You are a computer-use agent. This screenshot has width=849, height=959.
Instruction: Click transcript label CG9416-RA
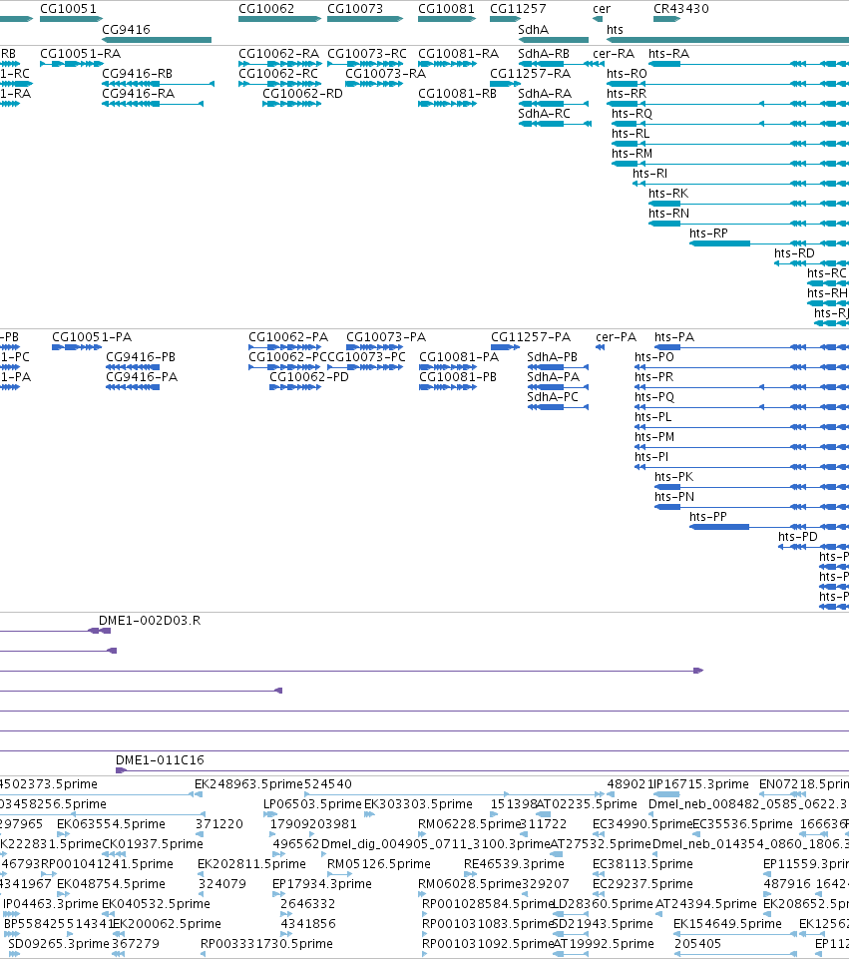coord(138,93)
